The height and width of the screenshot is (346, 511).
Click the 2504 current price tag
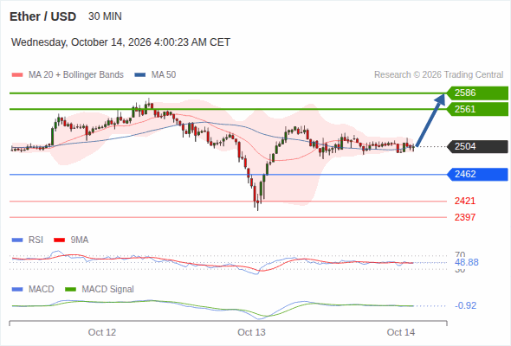(477, 146)
